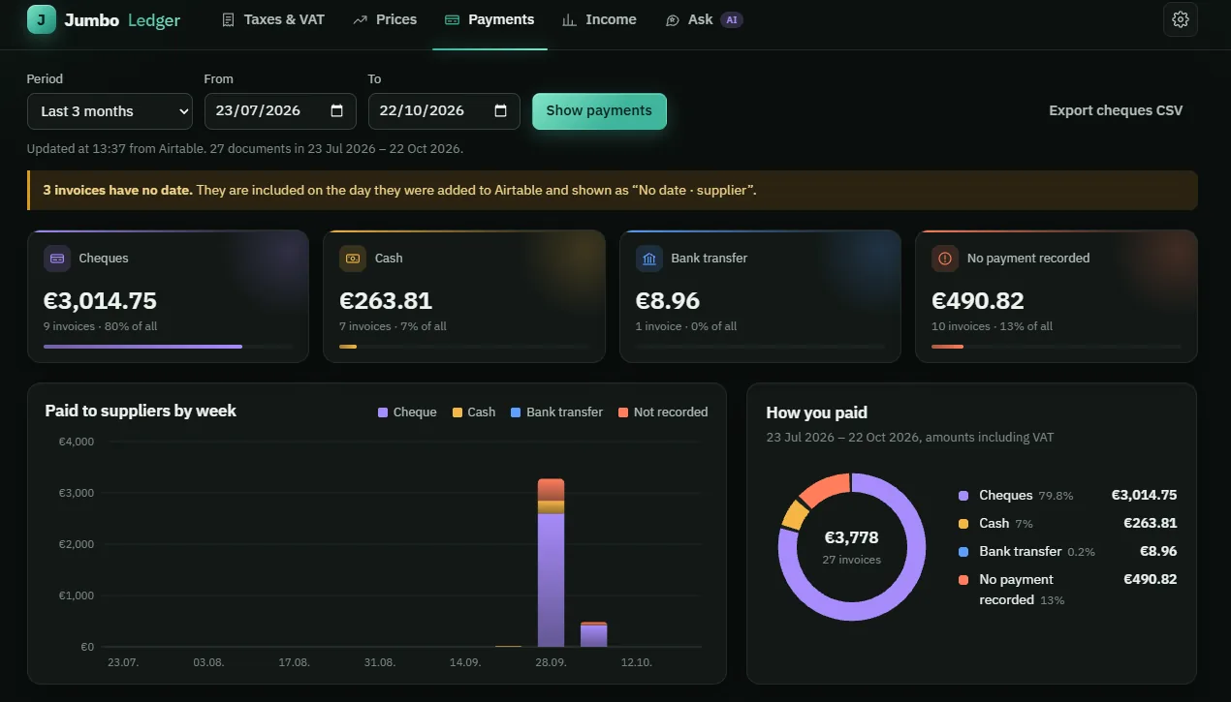Image resolution: width=1231 pixels, height=702 pixels.
Task: Click the tall 28.09. stacked bar in the chart
Action: point(551,563)
